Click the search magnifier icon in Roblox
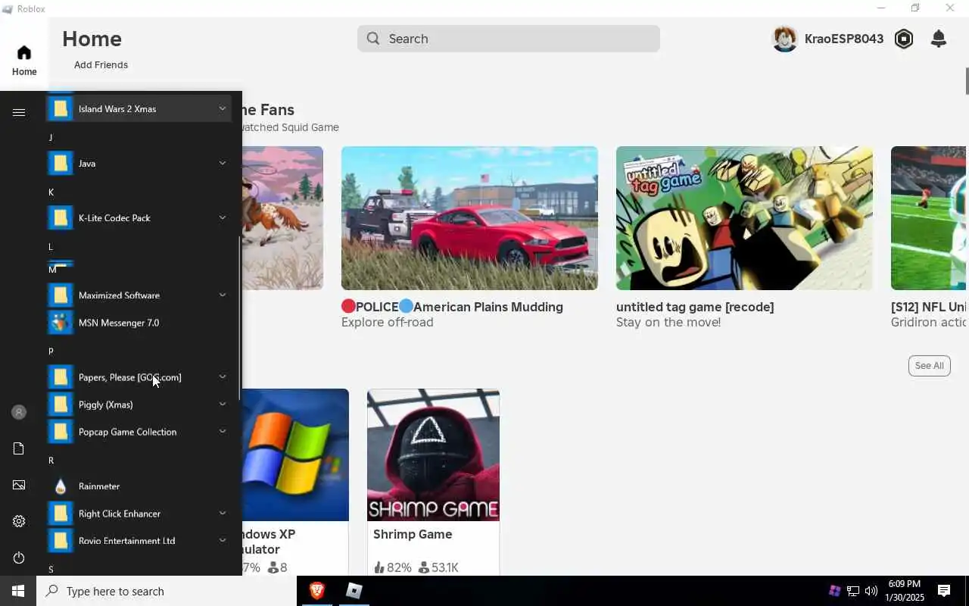 pos(373,39)
